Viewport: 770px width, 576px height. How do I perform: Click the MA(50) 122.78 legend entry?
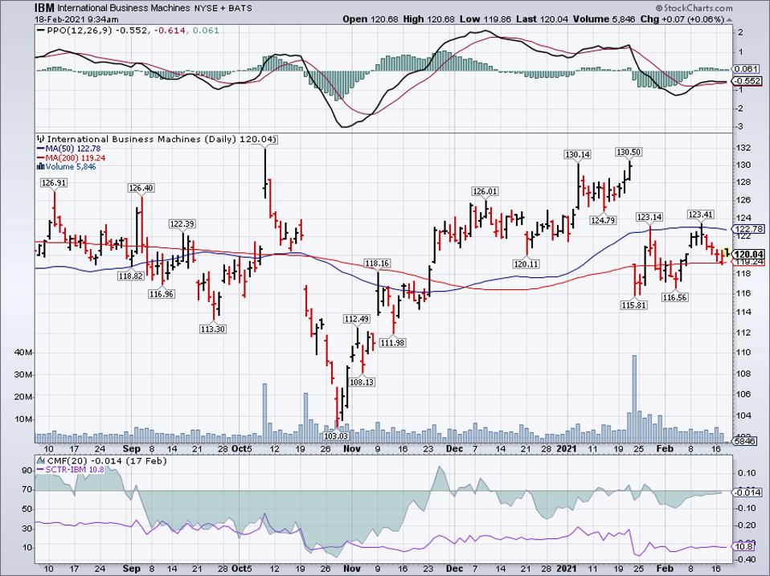[x=69, y=149]
